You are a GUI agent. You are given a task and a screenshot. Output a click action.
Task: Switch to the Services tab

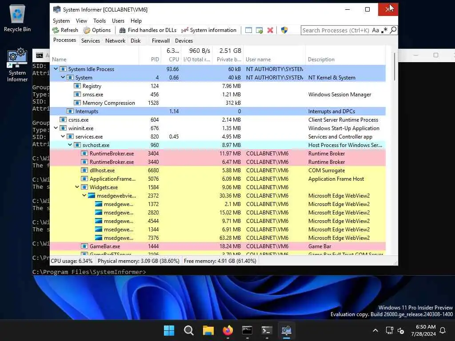coord(91,40)
